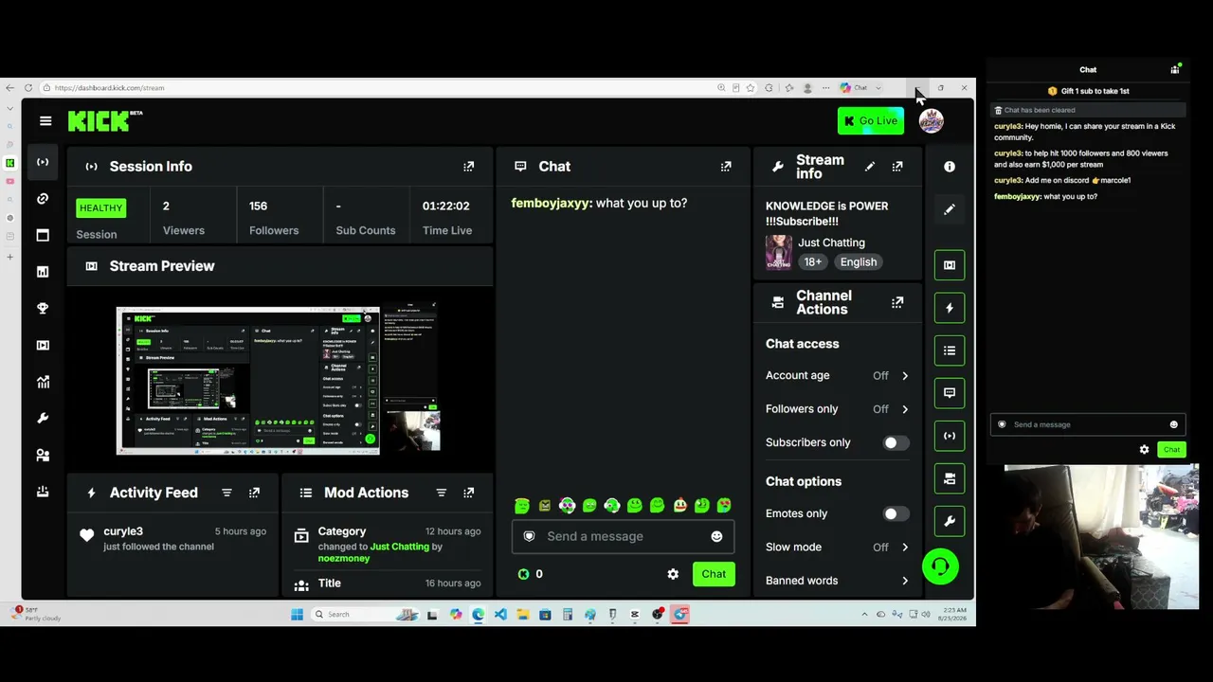Open the chain link icon in the left sidebar

click(43, 198)
